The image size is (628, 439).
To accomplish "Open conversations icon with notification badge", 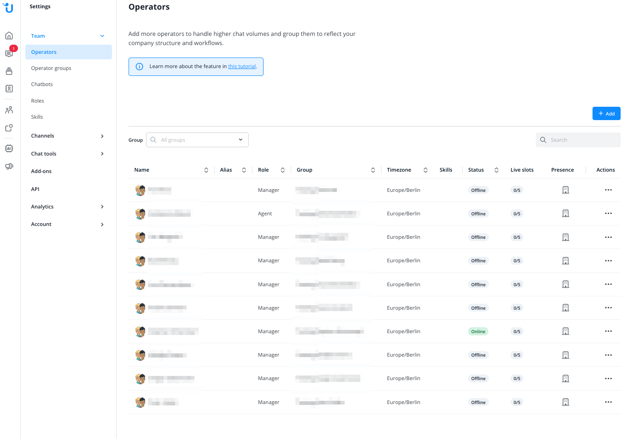I will [9, 53].
